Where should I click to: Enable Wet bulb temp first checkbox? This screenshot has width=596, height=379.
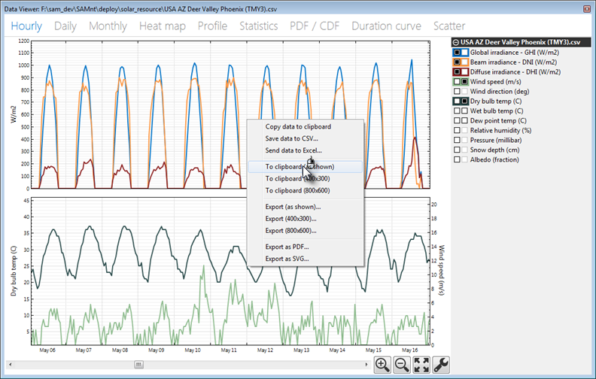pos(457,111)
